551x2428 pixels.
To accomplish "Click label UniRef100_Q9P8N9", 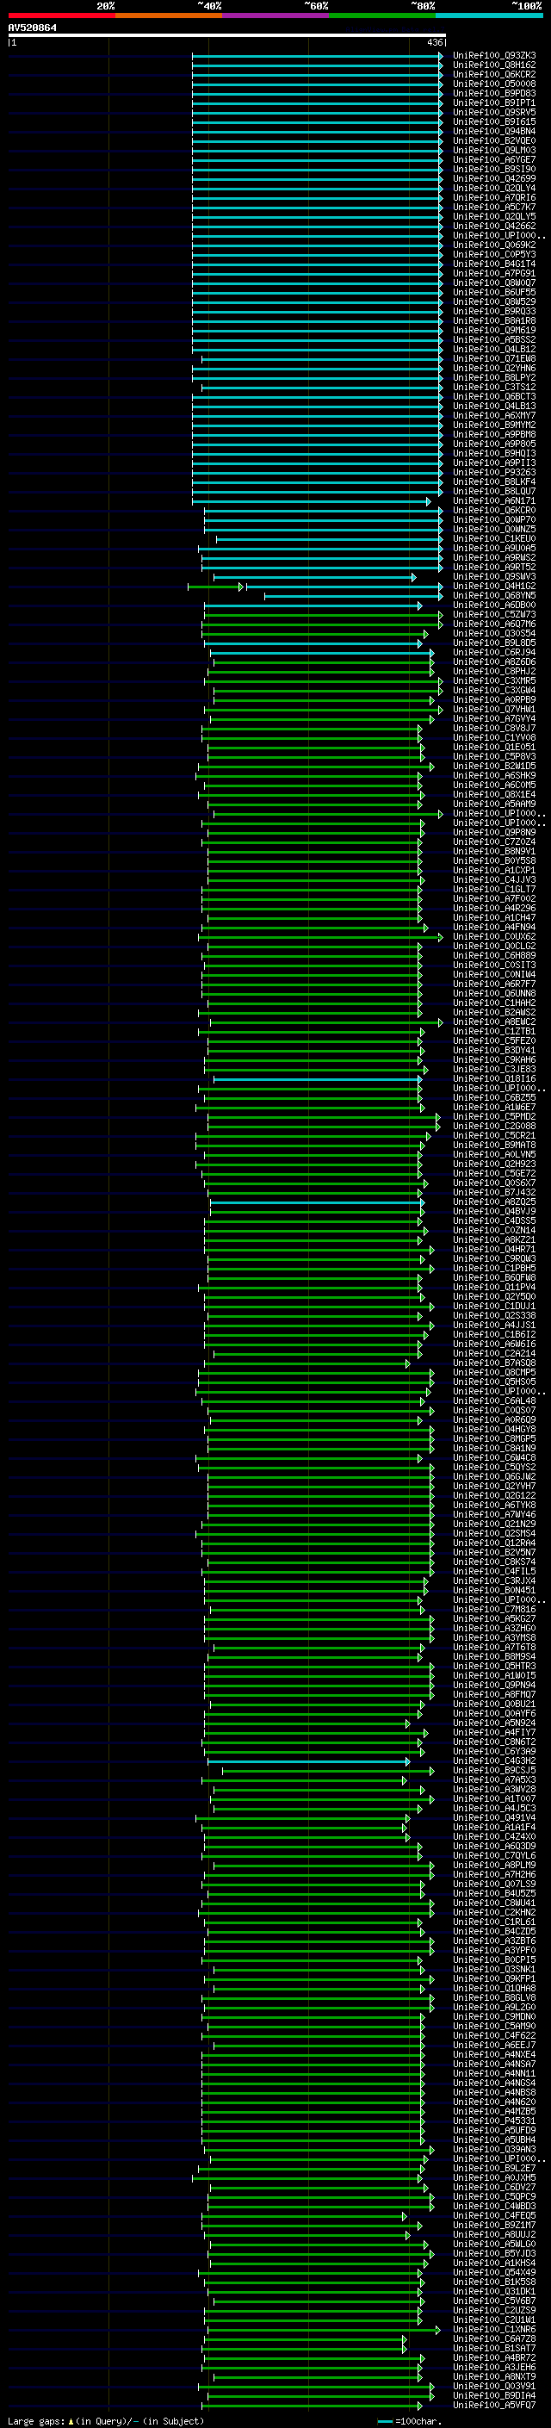I will (x=494, y=832).
